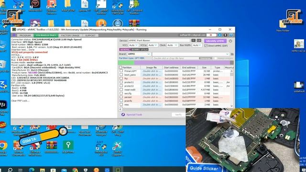The image size is (306, 172).
Task: Toggle the select-all Partition header checkbox
Action: point(120,67)
